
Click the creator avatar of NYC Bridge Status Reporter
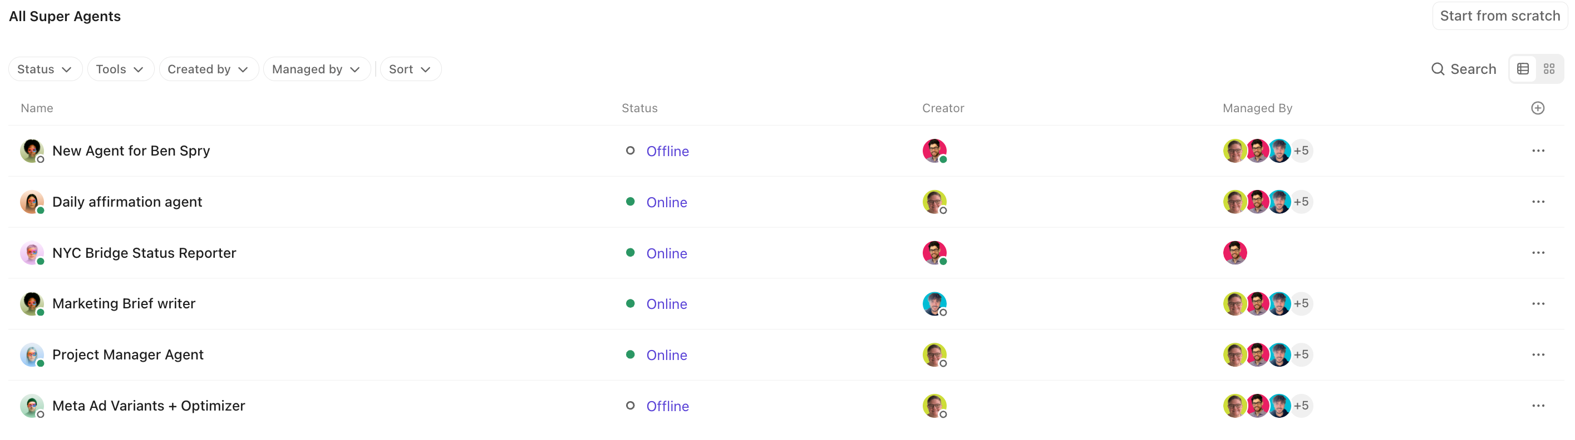pos(934,253)
